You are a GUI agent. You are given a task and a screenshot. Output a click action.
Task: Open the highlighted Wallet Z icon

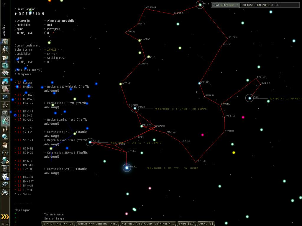coord(5,121)
